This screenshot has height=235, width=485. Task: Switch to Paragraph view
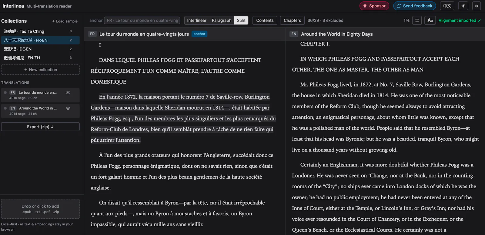[222, 21]
